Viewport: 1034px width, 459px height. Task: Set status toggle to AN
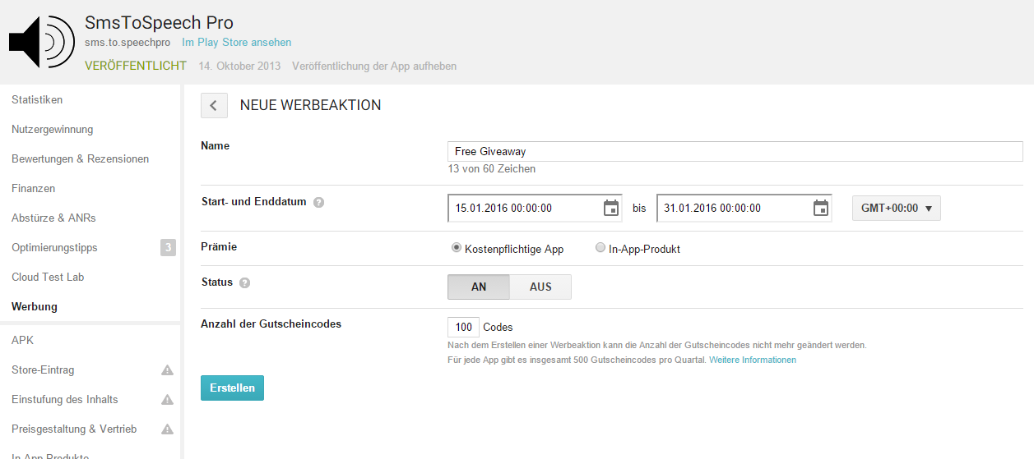coord(479,287)
